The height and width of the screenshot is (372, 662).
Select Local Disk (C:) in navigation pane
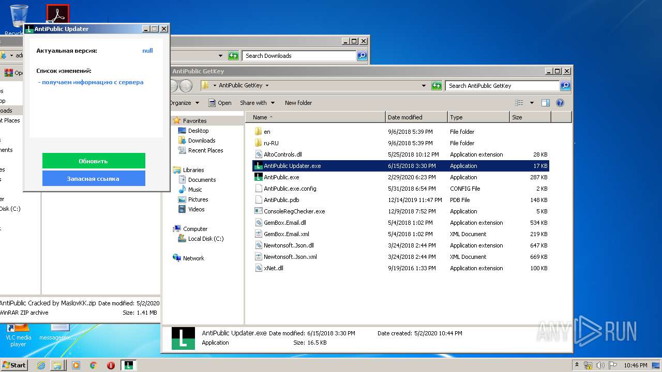(205, 239)
